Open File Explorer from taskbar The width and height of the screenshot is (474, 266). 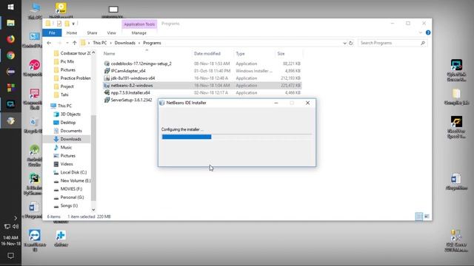pyautogui.click(x=10, y=23)
